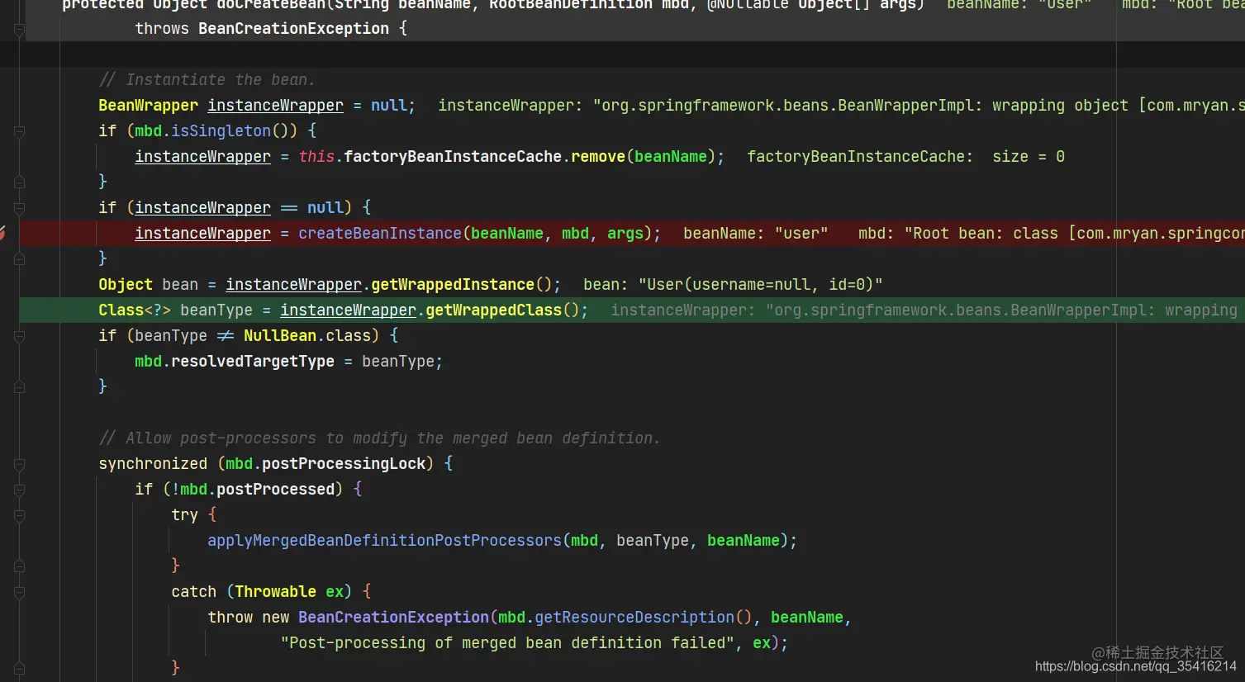The image size is (1245, 682).
Task: Collapse the 'if (mbd.isSingleton())' block
Action: [x=19, y=131]
